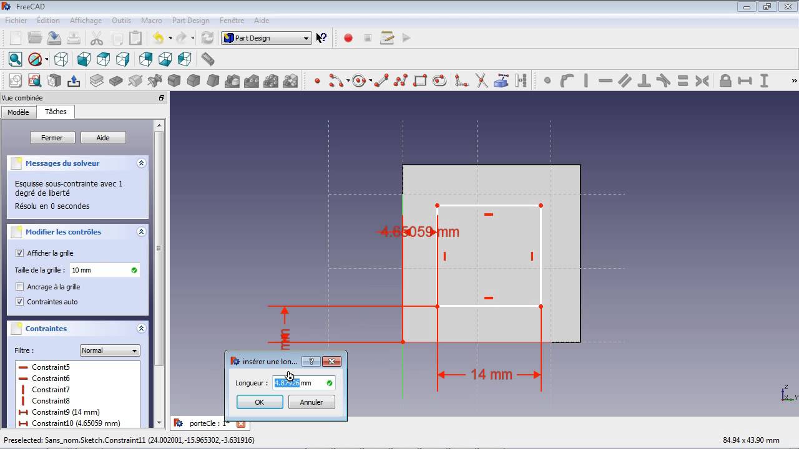Open the Affichage menu

(86, 21)
